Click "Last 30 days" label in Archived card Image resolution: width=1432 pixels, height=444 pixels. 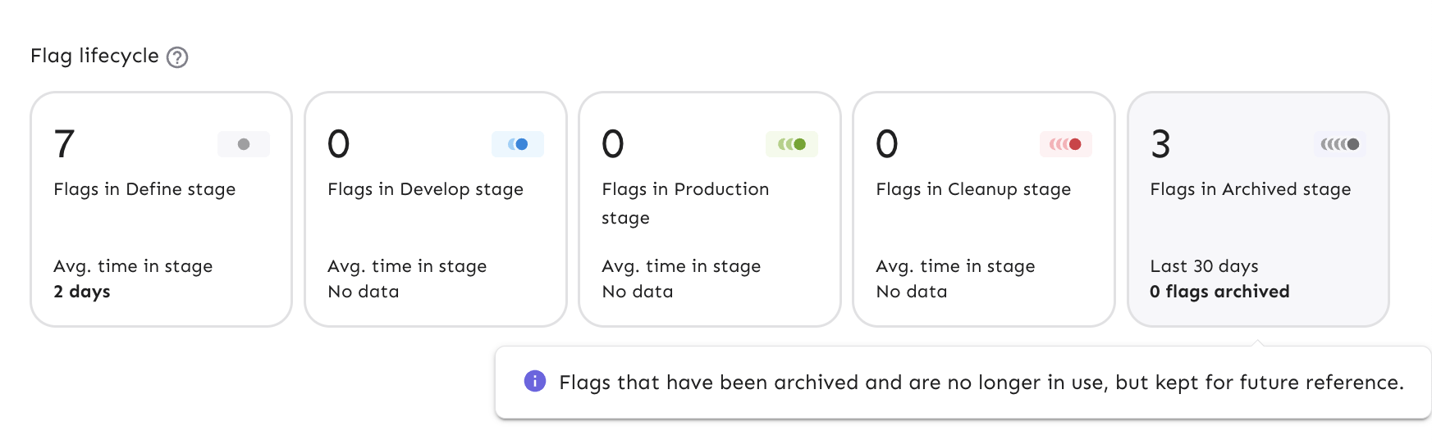click(x=1204, y=266)
